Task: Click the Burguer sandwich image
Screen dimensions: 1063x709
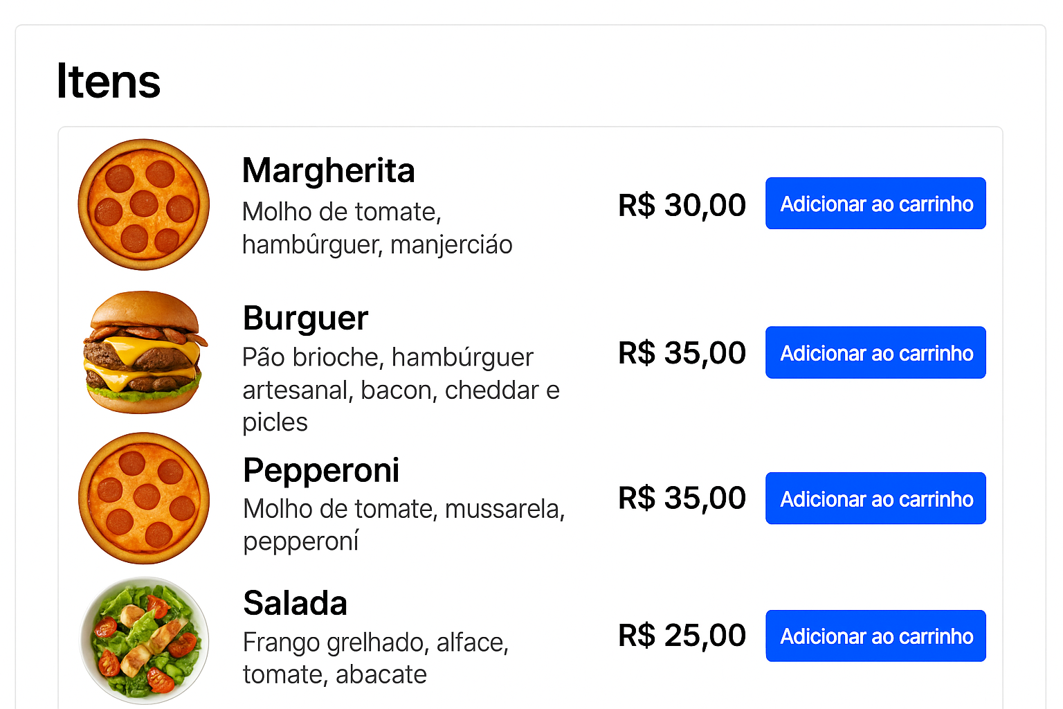Action: [143, 352]
